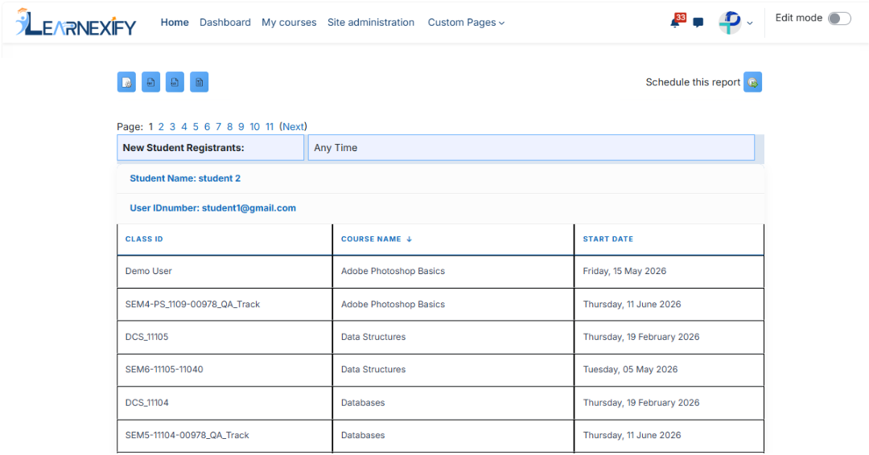Click the Schedule this report label
Image resolution: width=869 pixels, height=455 pixels.
pos(693,83)
